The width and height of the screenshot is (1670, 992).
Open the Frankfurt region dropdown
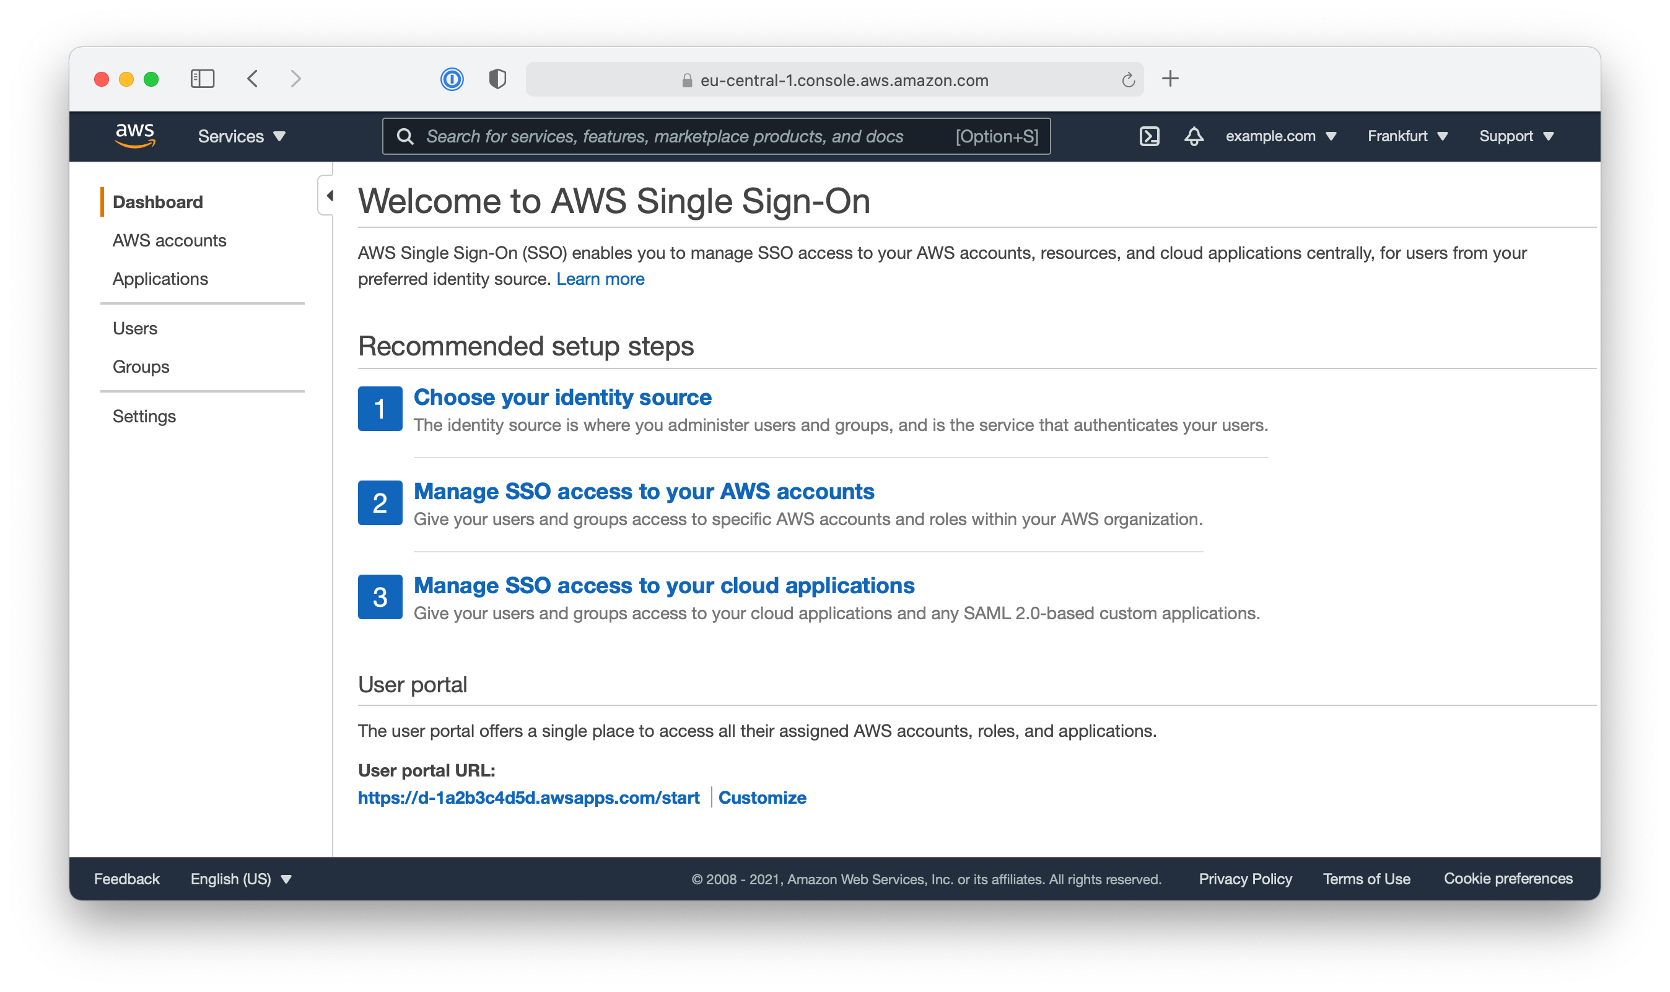tap(1407, 136)
